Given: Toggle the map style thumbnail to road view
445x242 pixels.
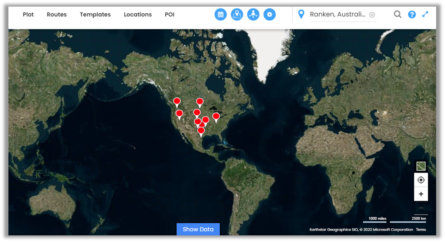Looking at the screenshot, I should tap(421, 166).
